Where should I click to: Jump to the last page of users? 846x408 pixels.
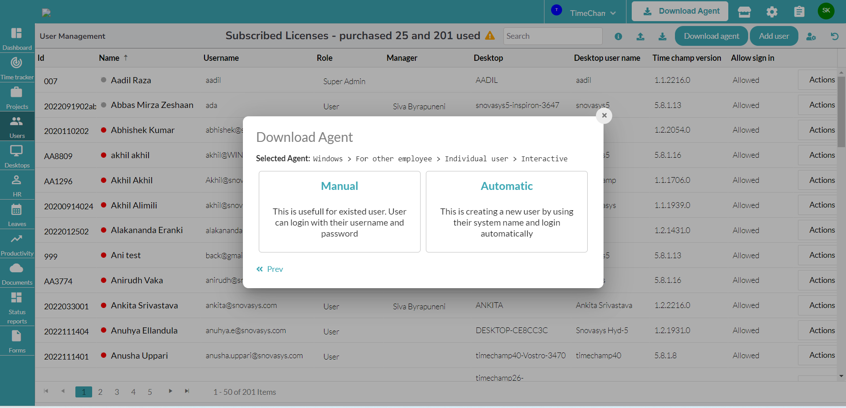(x=187, y=391)
